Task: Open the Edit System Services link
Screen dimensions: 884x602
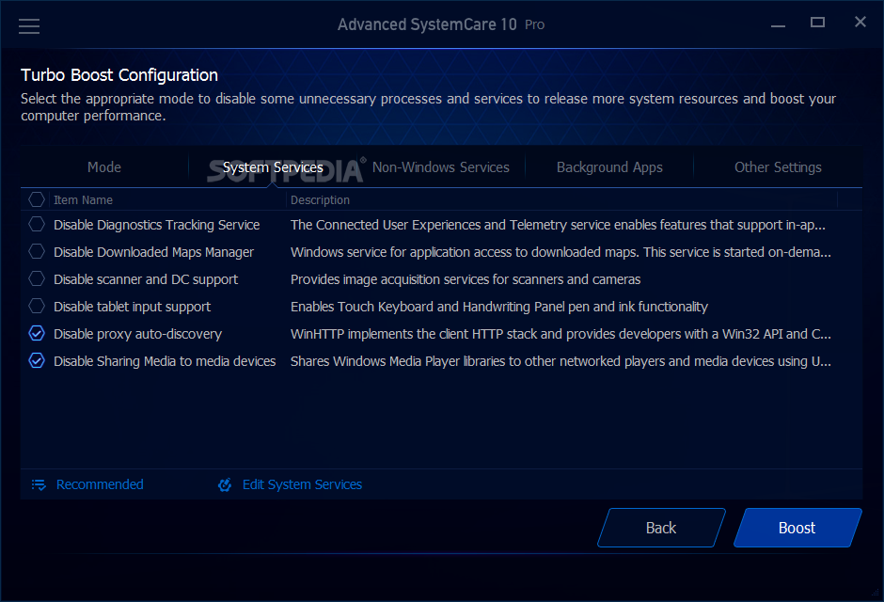Action: [x=302, y=484]
